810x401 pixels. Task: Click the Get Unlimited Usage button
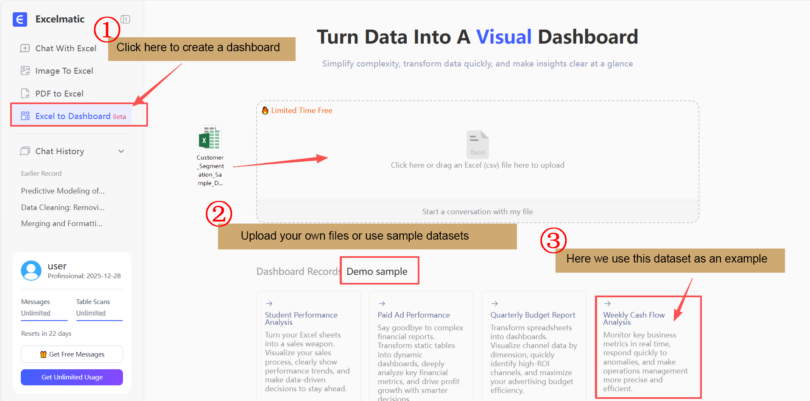(71, 377)
